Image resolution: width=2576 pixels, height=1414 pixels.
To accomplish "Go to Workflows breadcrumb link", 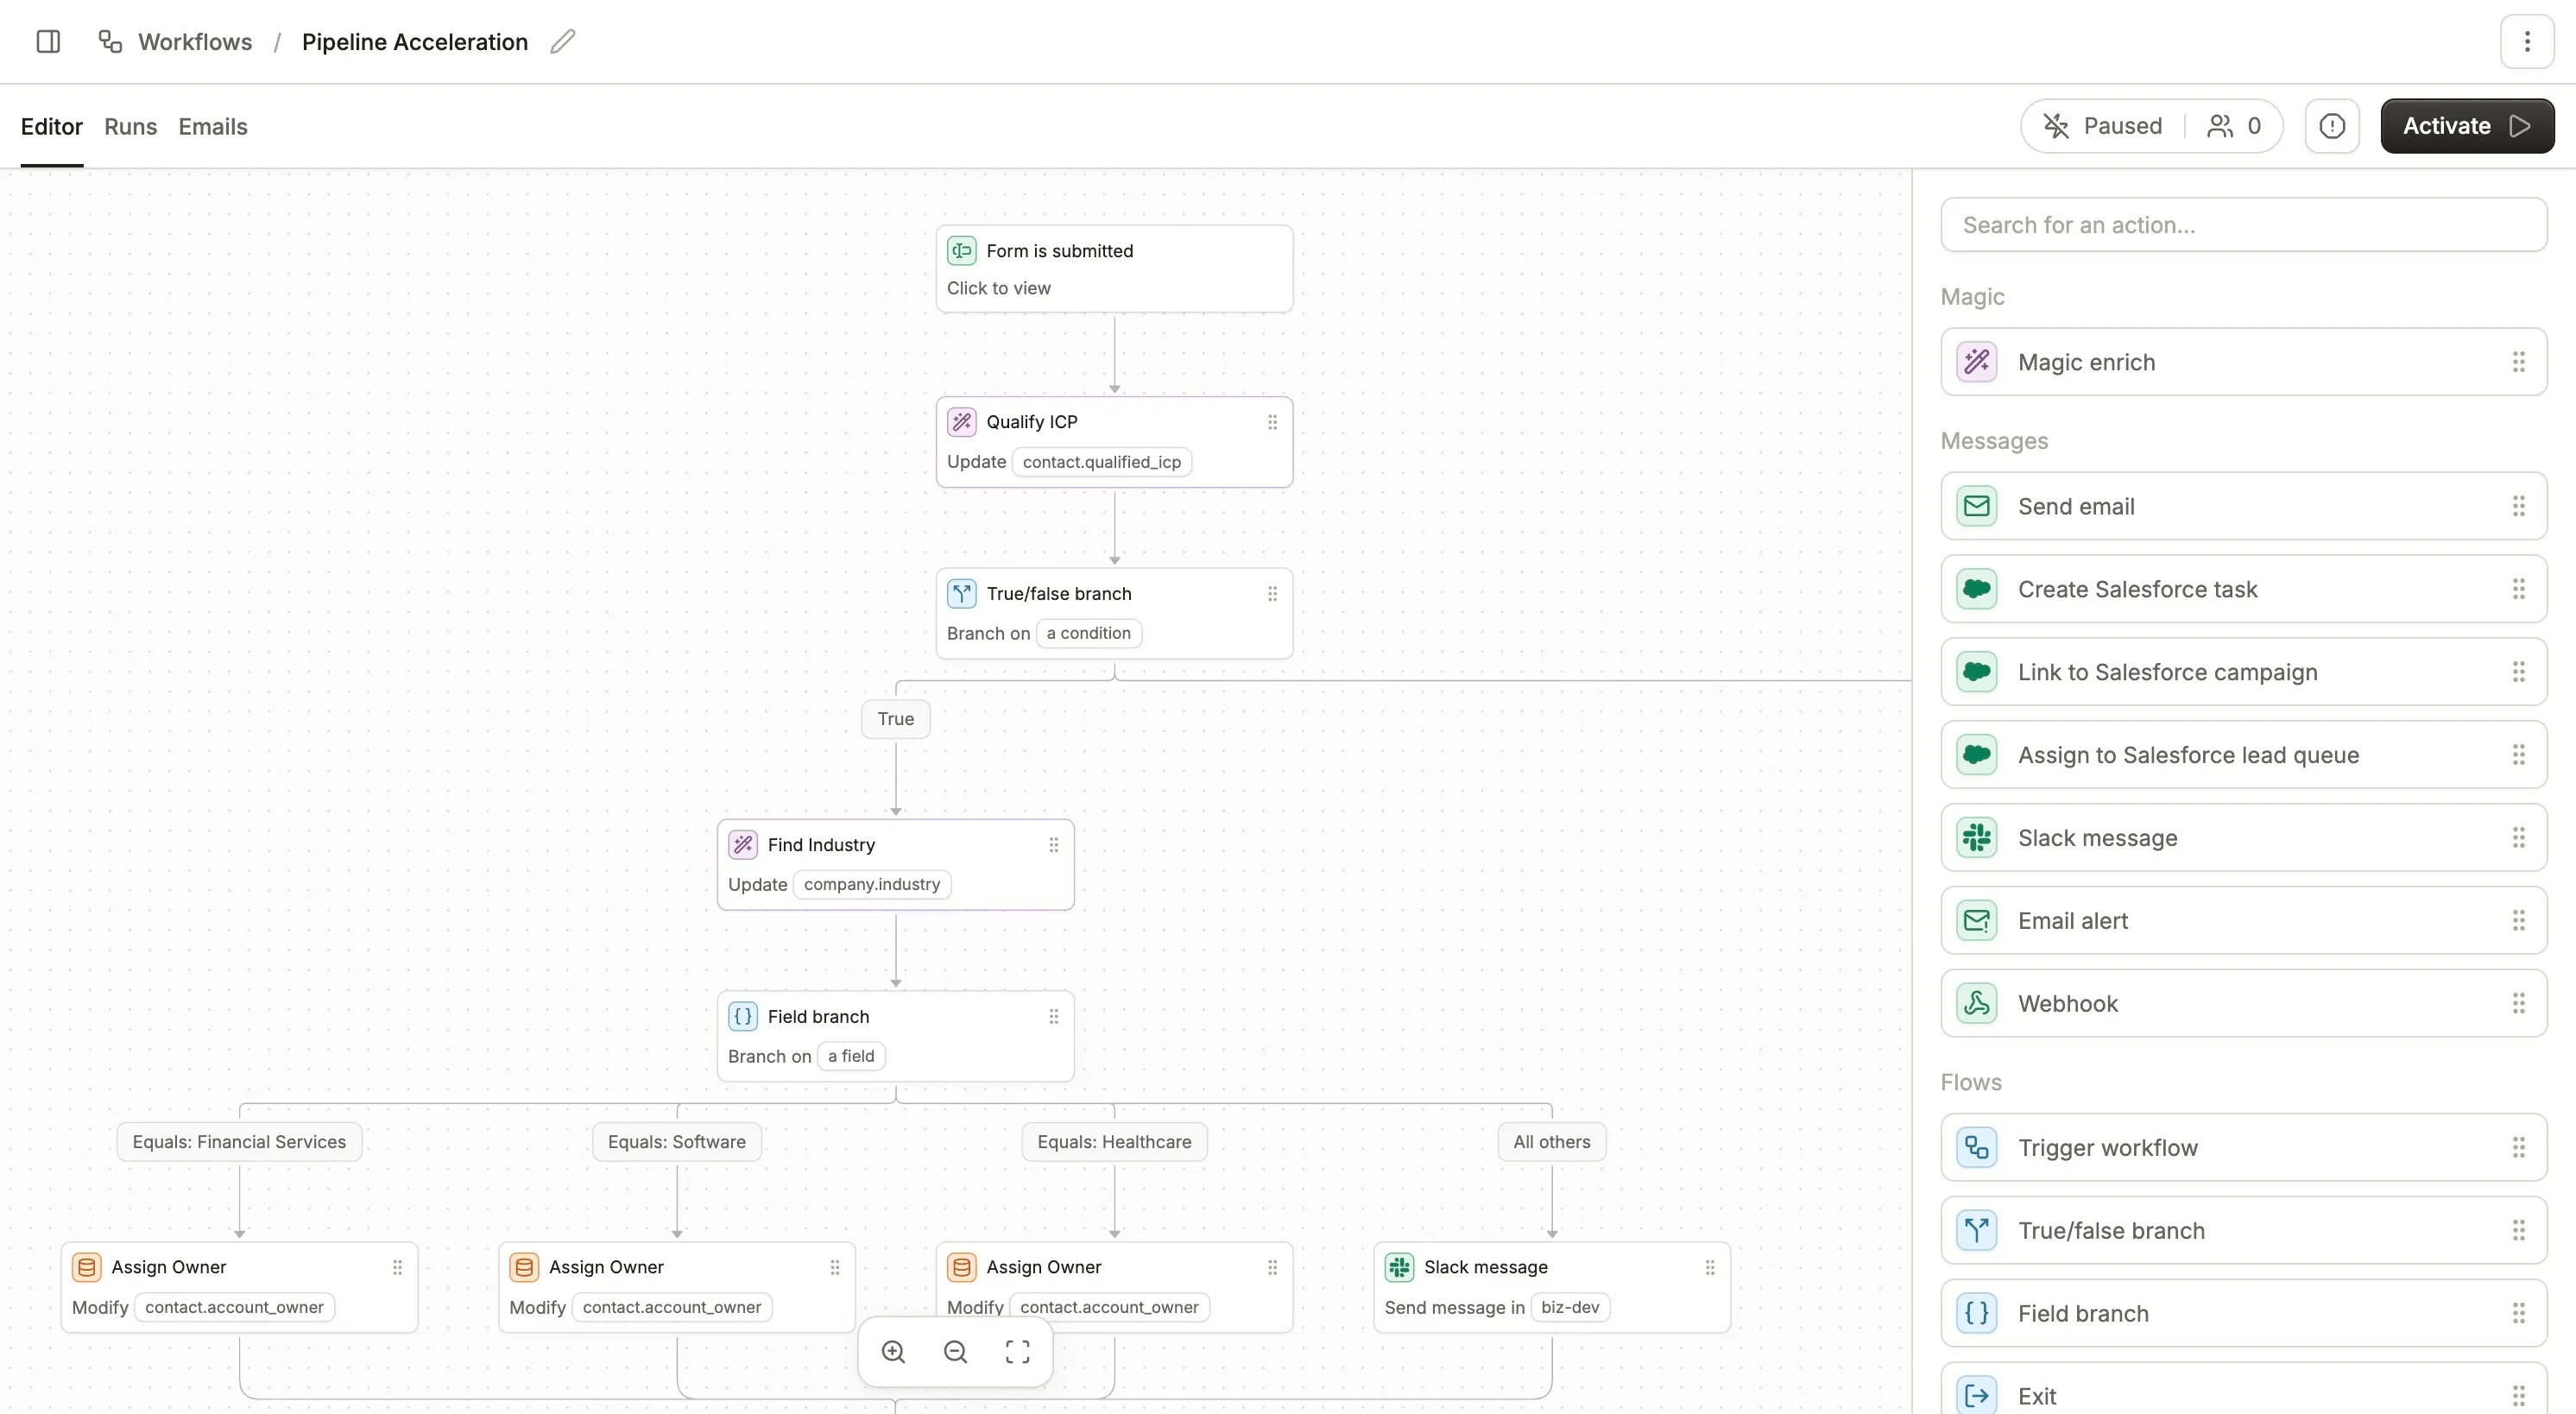I will point(194,42).
